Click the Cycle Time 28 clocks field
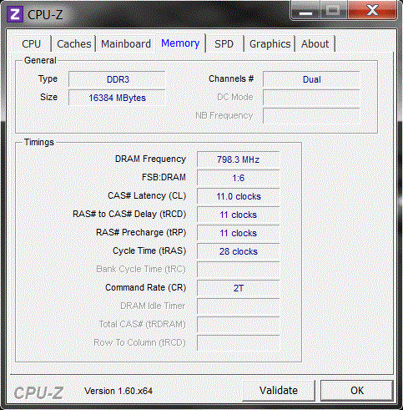Screen dimensions: 403x410 tap(239, 251)
